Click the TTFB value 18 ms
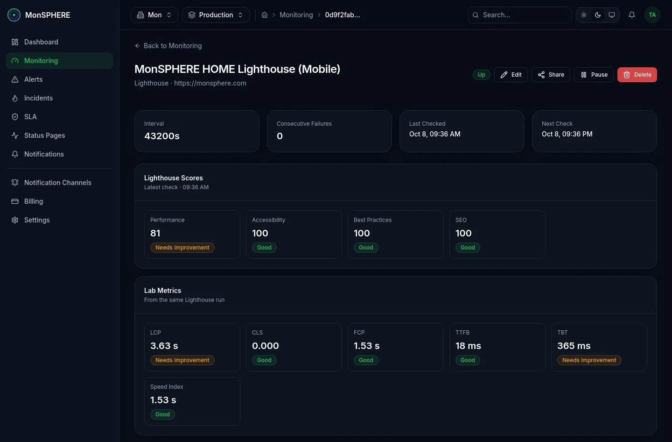The height and width of the screenshot is (442, 672). coord(468,346)
